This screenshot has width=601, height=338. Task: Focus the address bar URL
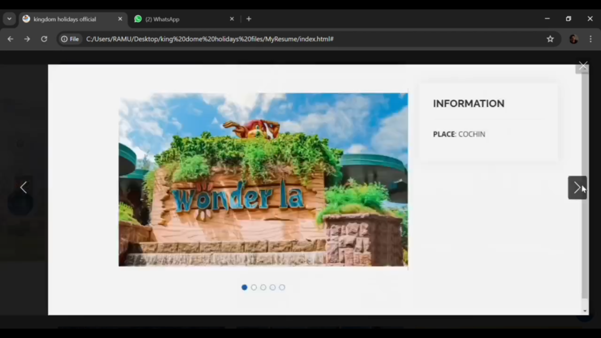[210, 39]
